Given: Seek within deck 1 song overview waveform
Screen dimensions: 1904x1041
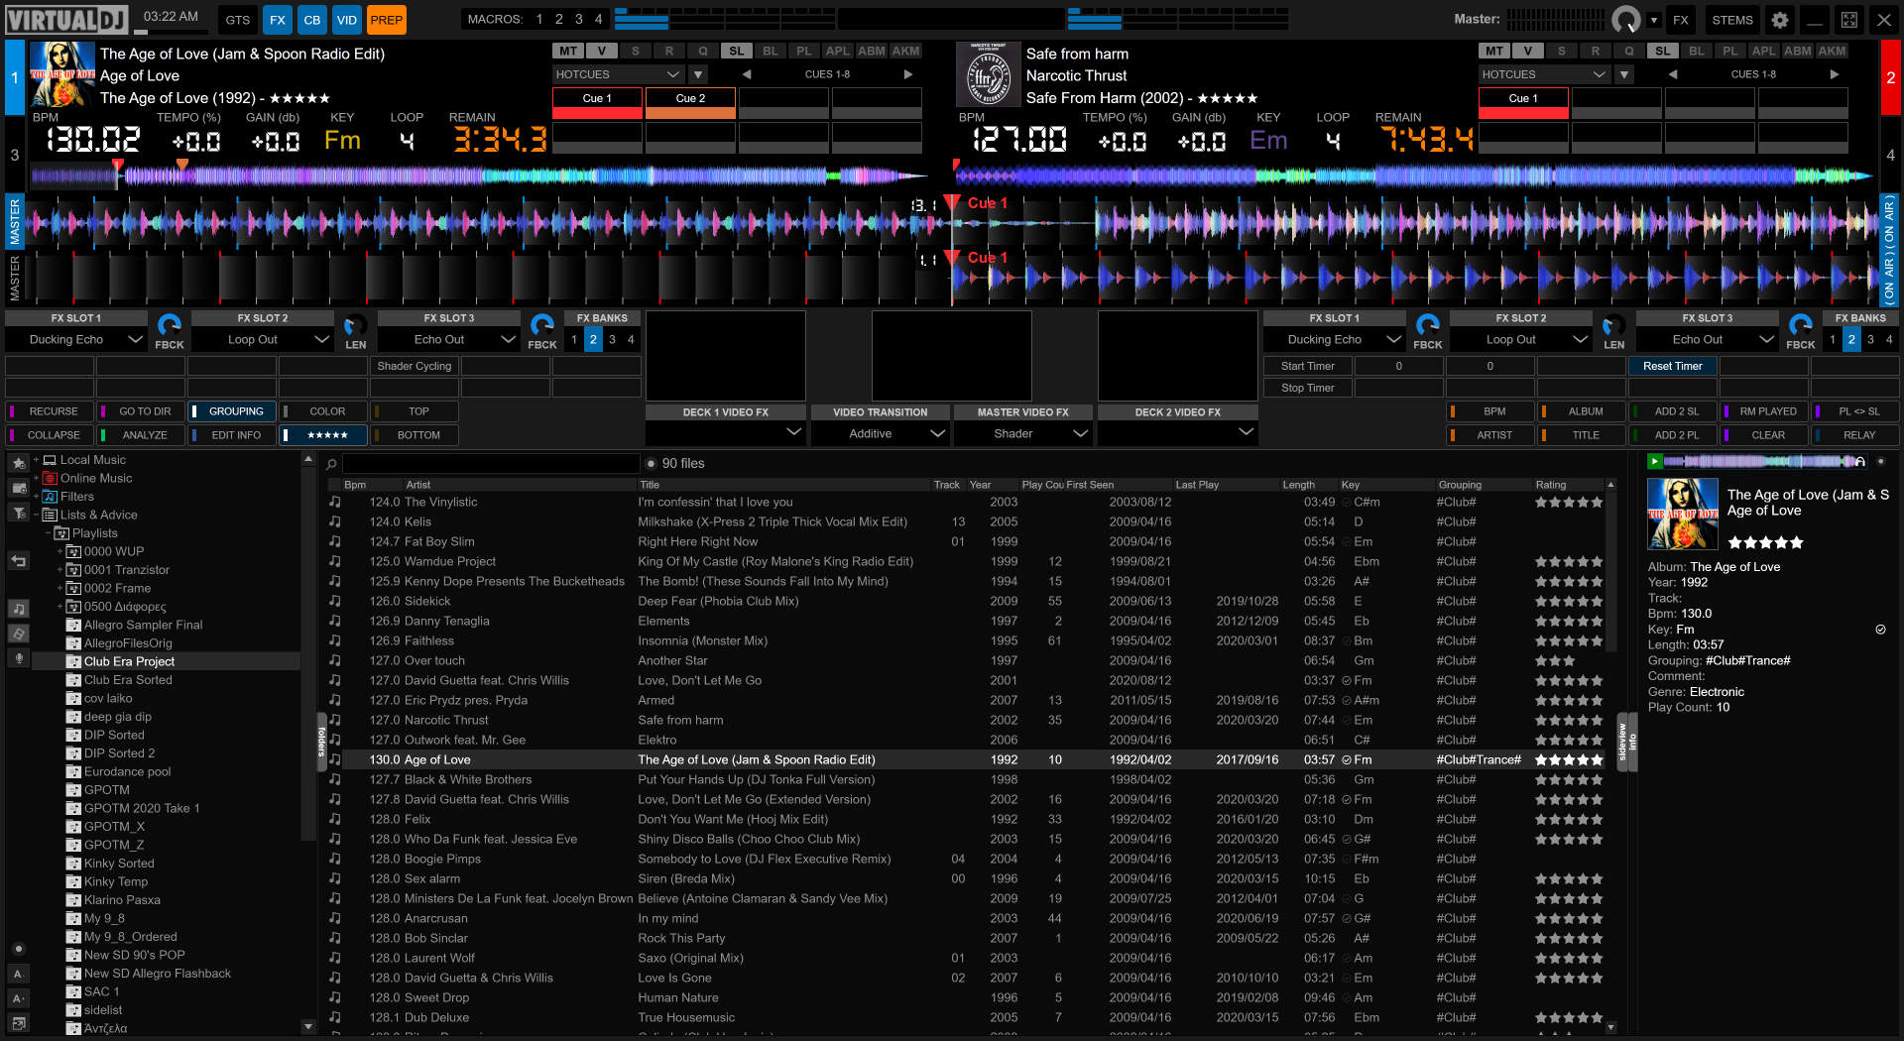Looking at the screenshot, I should coord(481,176).
